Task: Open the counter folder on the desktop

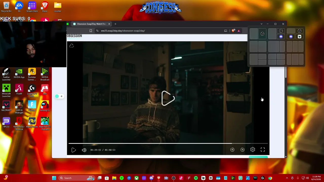Action: (58, 7)
